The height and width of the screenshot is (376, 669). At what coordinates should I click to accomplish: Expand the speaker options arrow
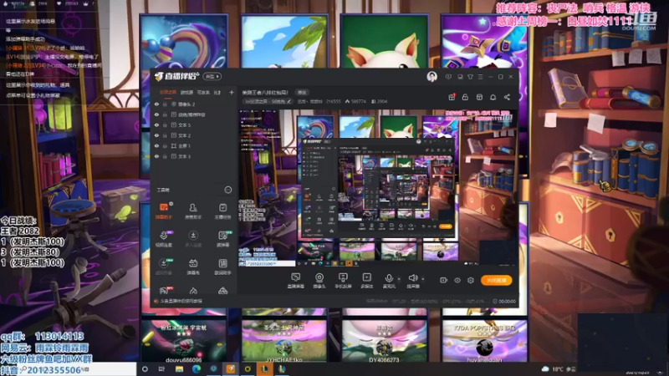click(423, 279)
